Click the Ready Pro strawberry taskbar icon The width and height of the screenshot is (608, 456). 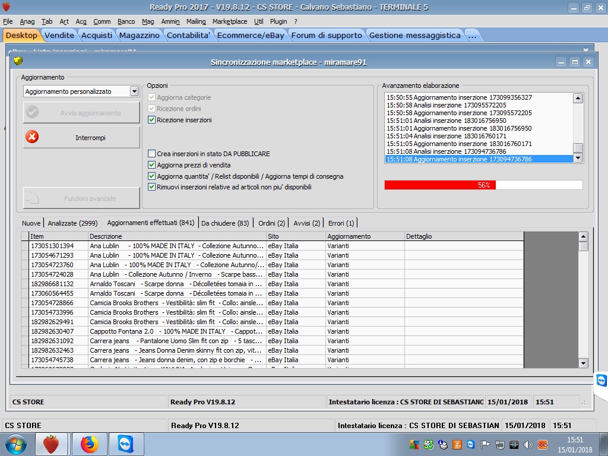pyautogui.click(x=52, y=444)
